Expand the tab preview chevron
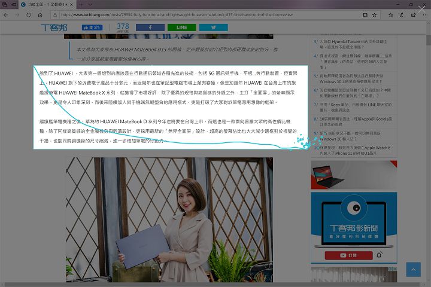This screenshot has width=431, height=287. click(x=90, y=5)
